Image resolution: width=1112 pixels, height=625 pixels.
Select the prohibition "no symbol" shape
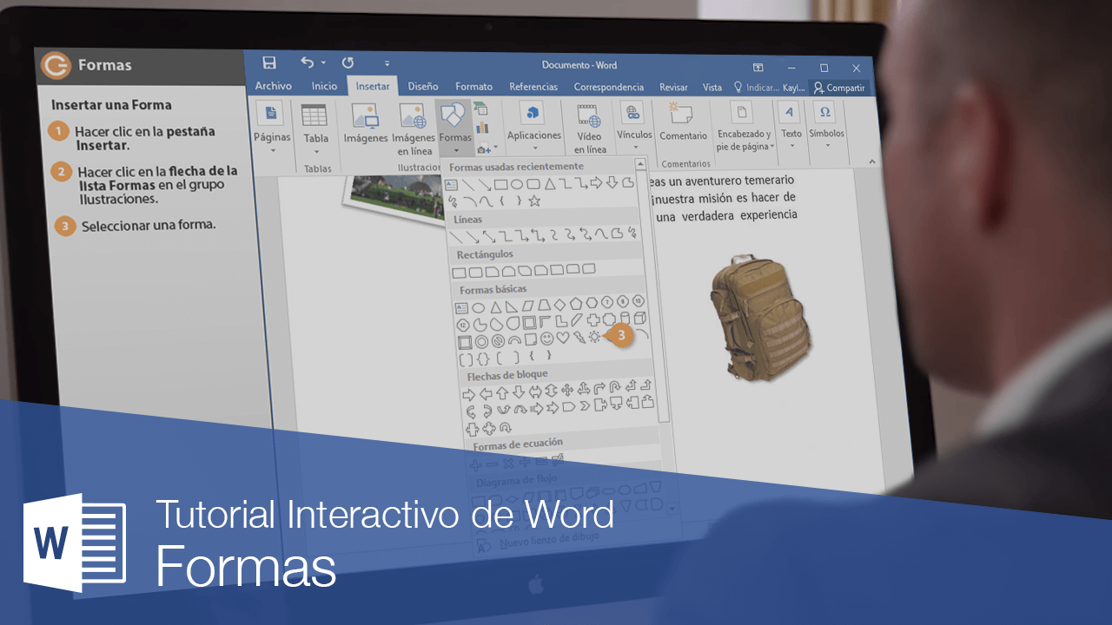click(498, 341)
